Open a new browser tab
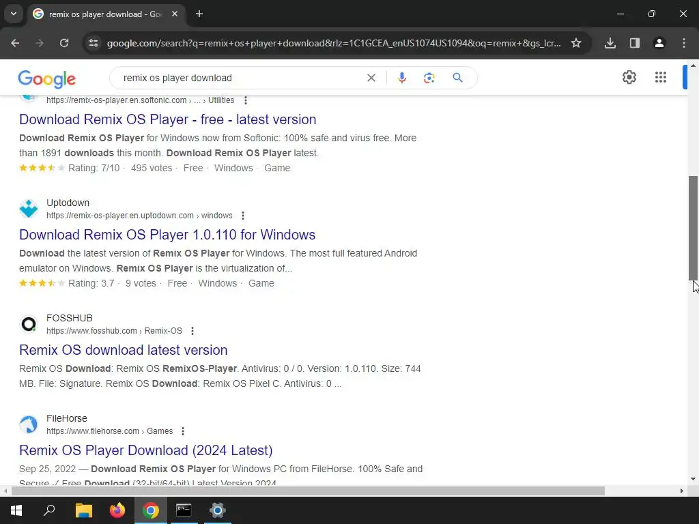The width and height of the screenshot is (699, 524). pos(199,14)
